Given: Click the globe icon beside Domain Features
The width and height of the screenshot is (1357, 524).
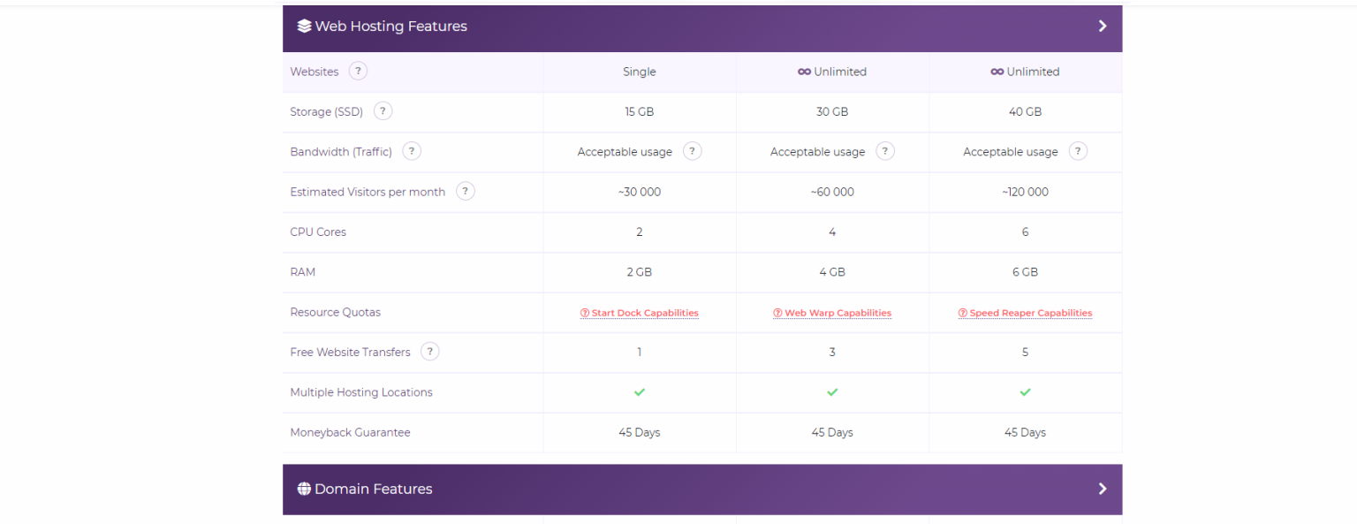Looking at the screenshot, I should pos(304,488).
